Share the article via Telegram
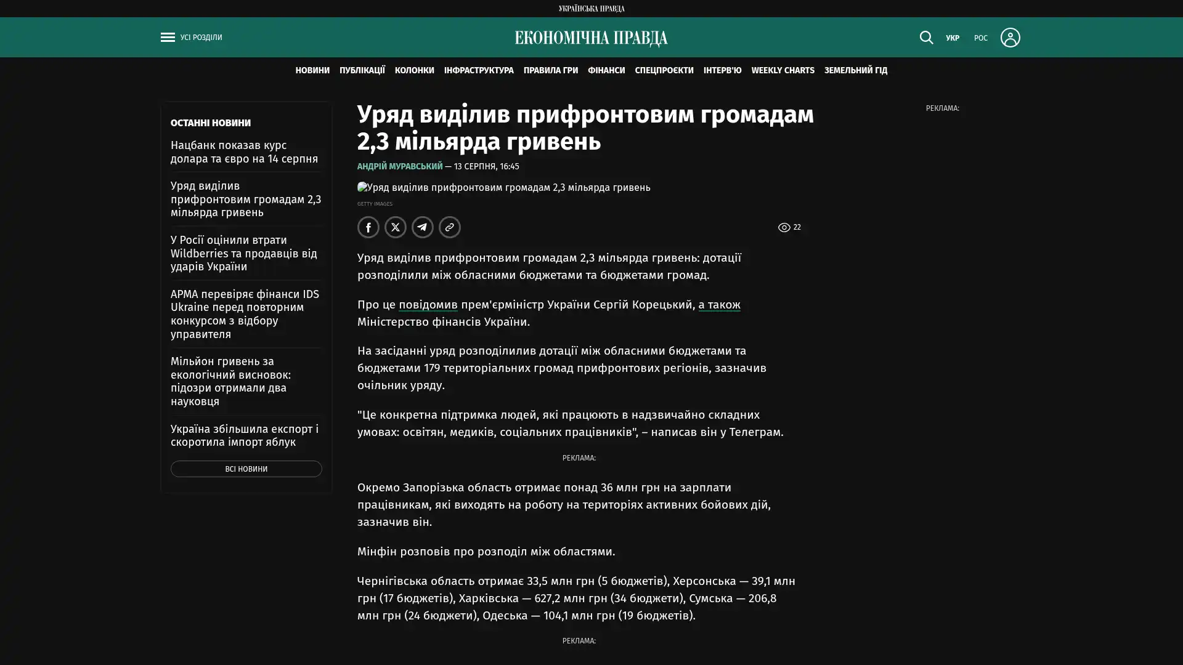This screenshot has width=1183, height=665. point(423,227)
